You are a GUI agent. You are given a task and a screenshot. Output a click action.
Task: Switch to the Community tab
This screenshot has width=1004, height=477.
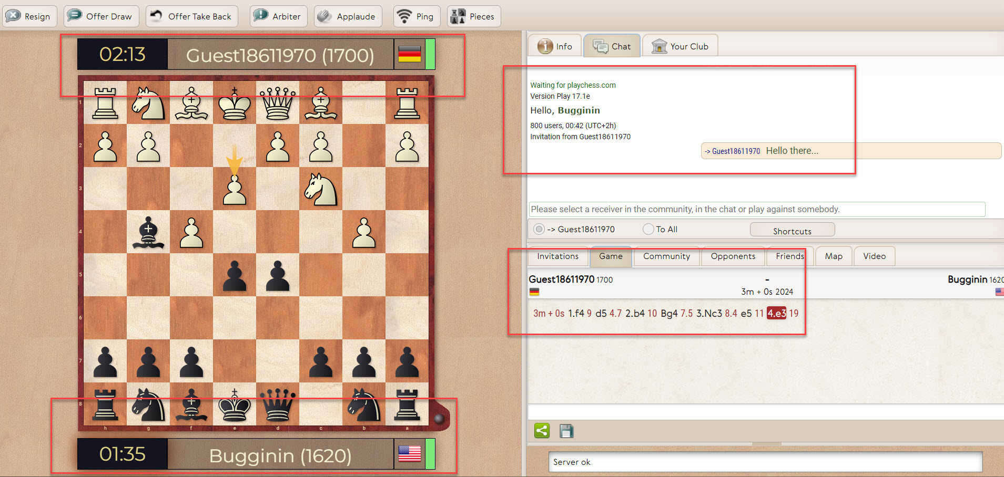[x=666, y=256]
